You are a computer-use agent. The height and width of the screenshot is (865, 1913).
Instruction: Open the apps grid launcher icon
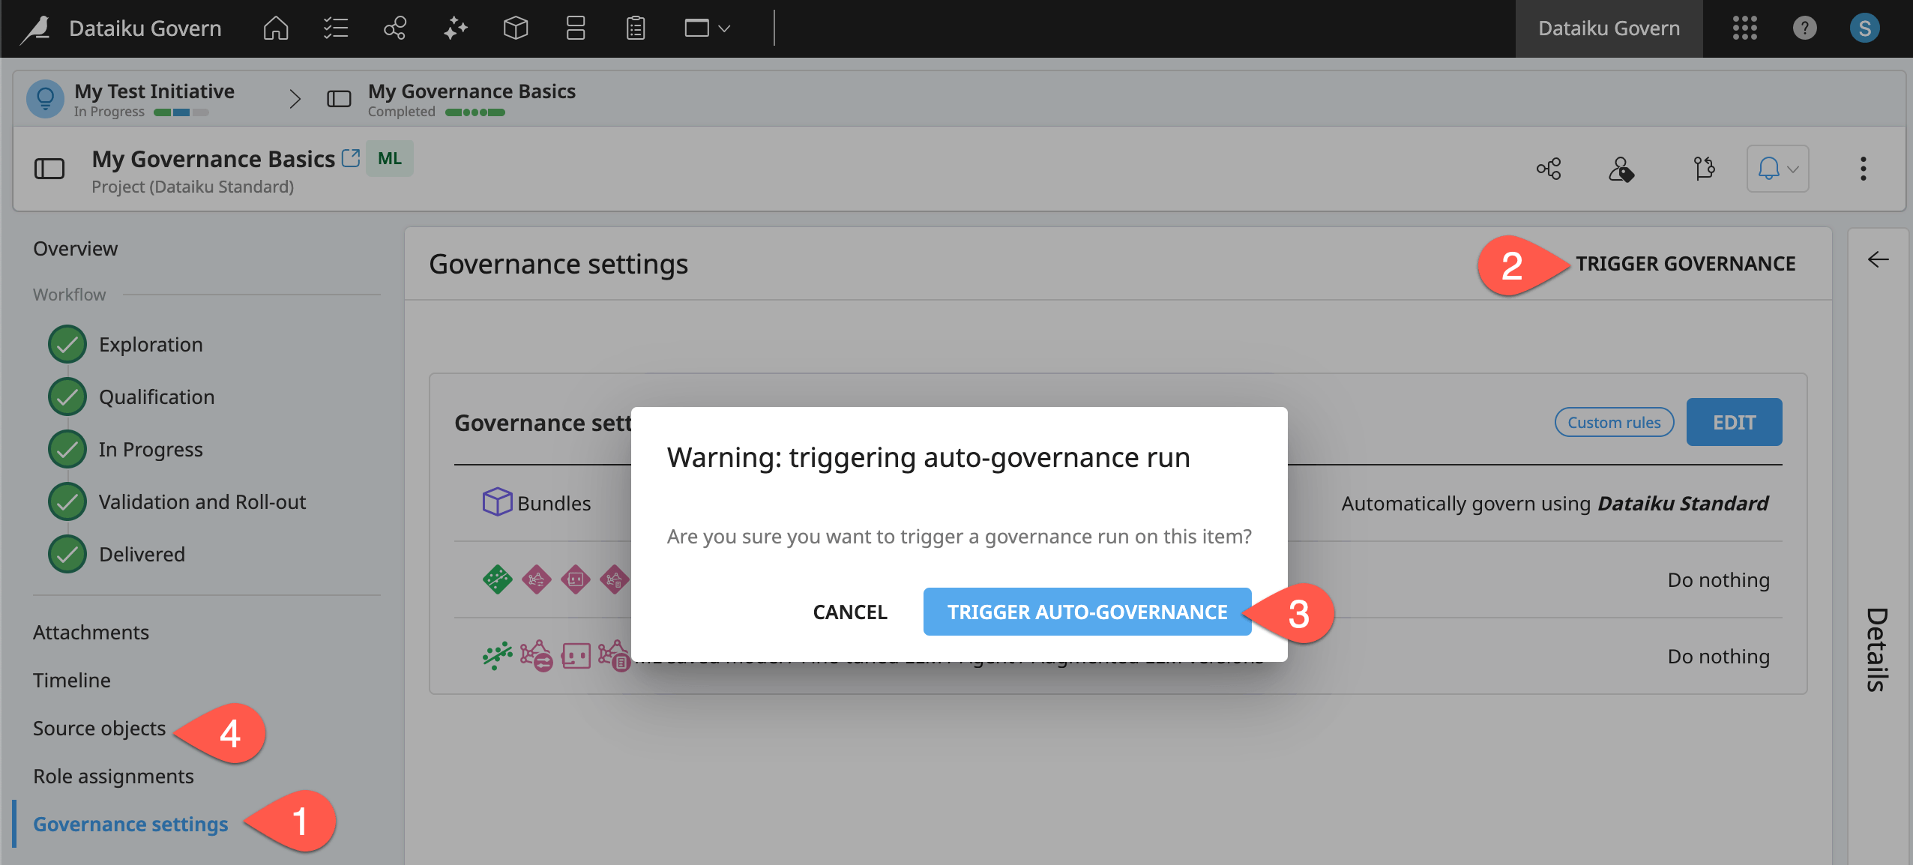click(x=1744, y=28)
